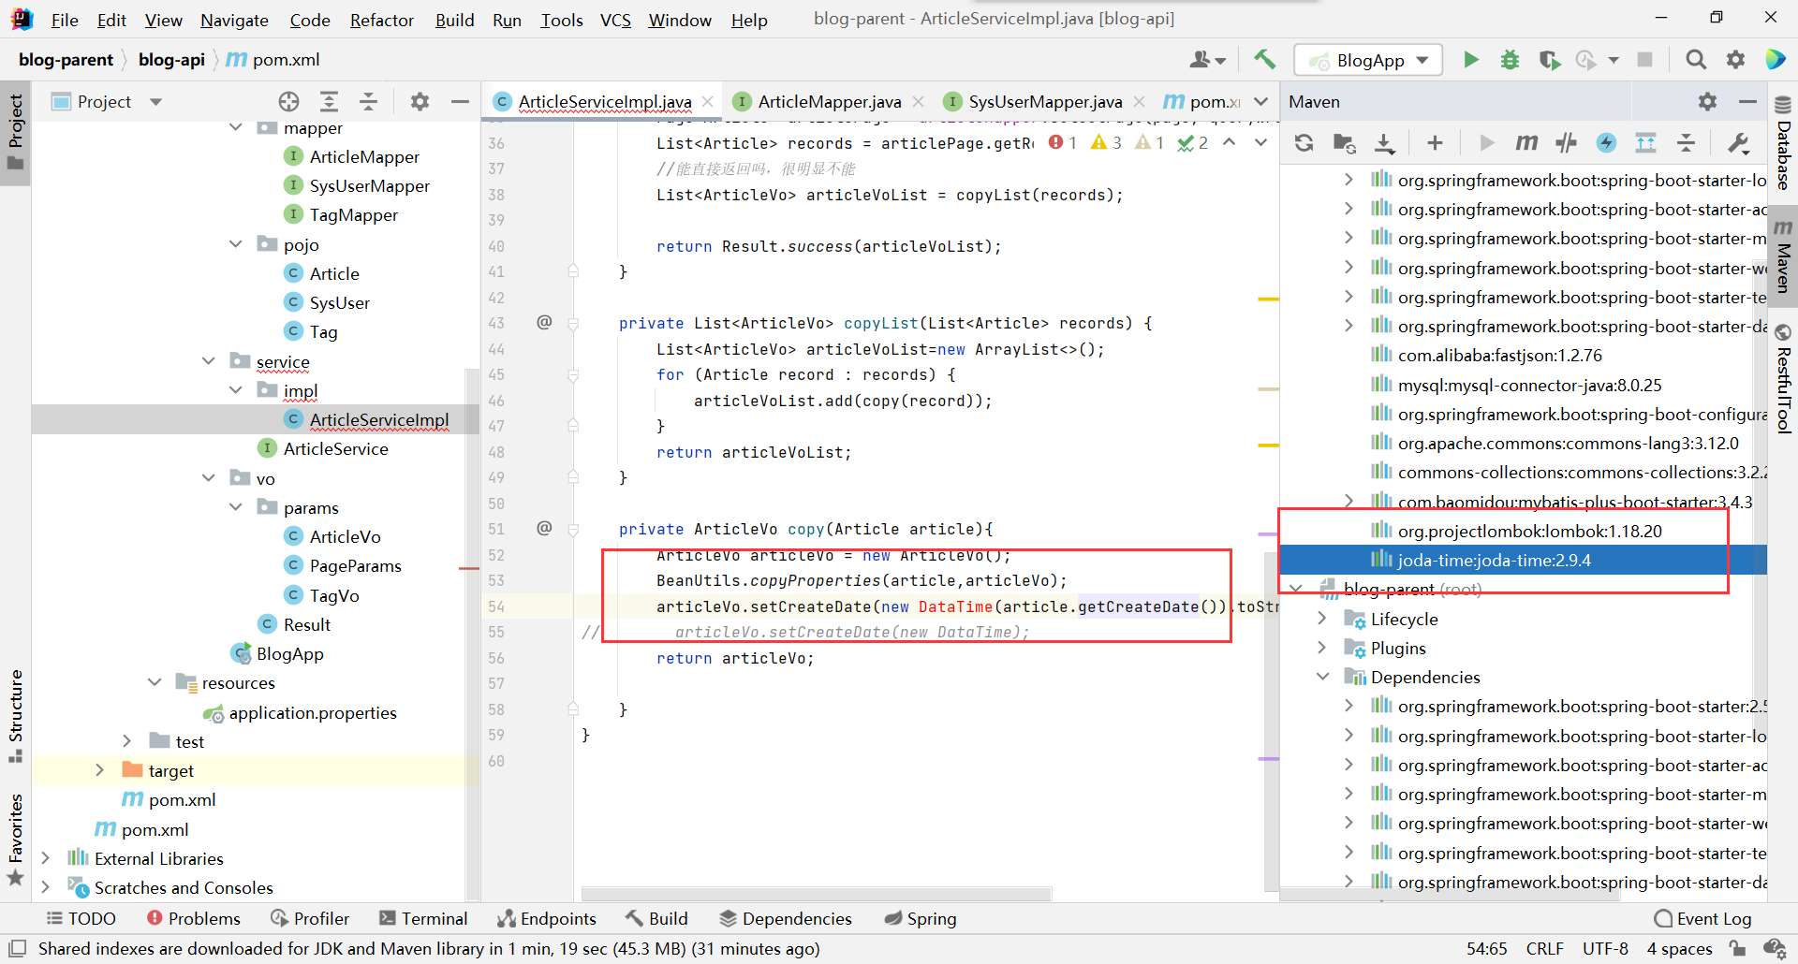1798x964 pixels.
Task: Toggle Maven Offline Mode icon
Action: point(1566,142)
